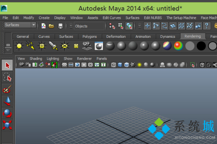Open the Shading panel menu
Viewport: 217px width, 144px height.
pos(36,58)
